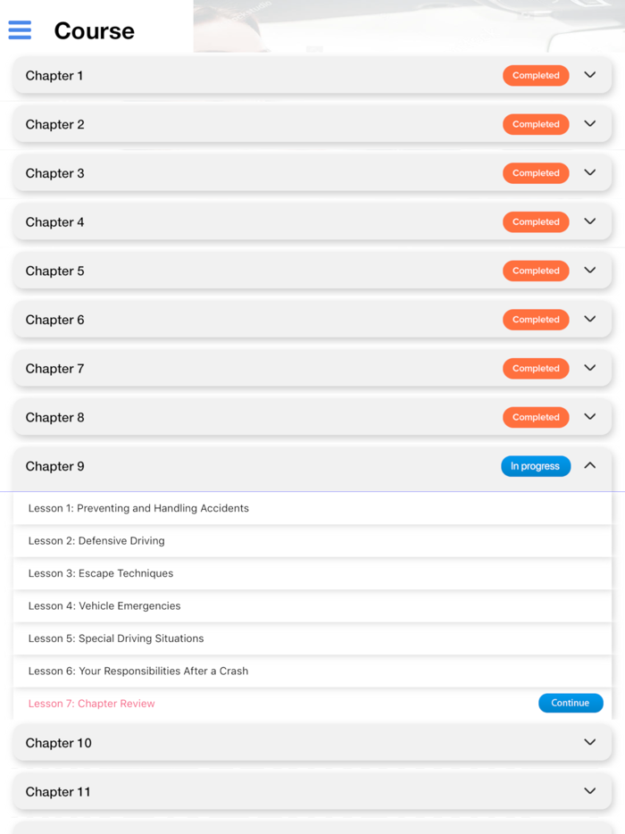Open the hamburger navigation menu
This screenshot has width=625, height=834.
pyautogui.click(x=20, y=30)
